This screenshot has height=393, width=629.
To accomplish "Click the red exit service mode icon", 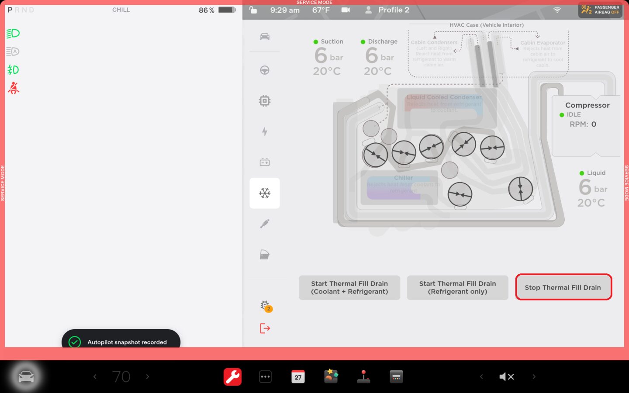I will click(x=265, y=328).
